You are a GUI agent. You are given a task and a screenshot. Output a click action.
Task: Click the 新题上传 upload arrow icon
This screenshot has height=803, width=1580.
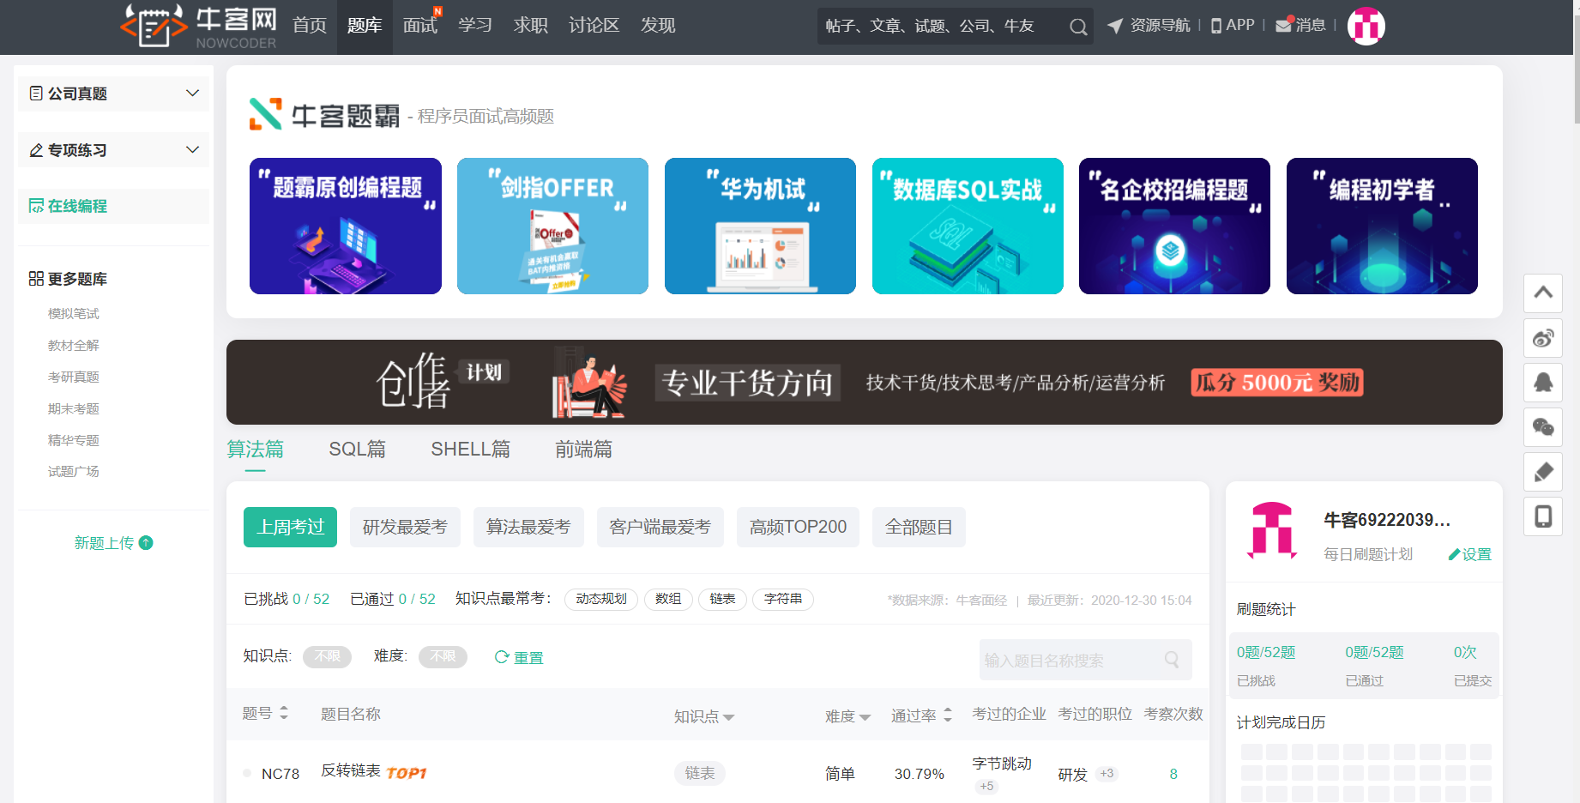(x=146, y=542)
